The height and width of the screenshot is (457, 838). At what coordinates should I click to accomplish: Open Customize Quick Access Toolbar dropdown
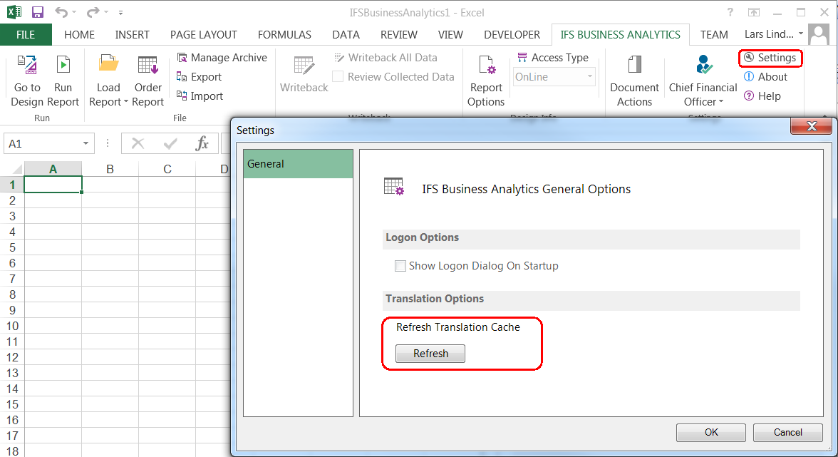point(121,12)
